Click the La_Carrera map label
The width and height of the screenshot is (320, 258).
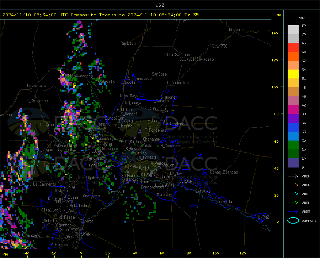click(44, 184)
